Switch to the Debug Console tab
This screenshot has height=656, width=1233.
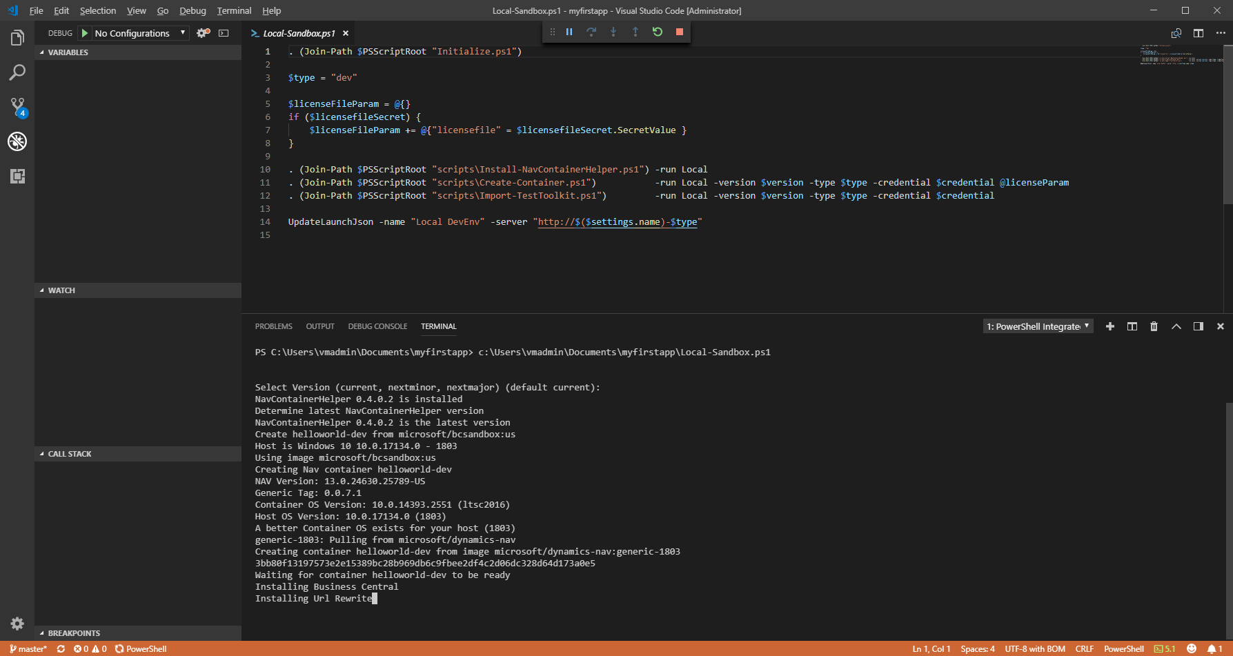(377, 326)
